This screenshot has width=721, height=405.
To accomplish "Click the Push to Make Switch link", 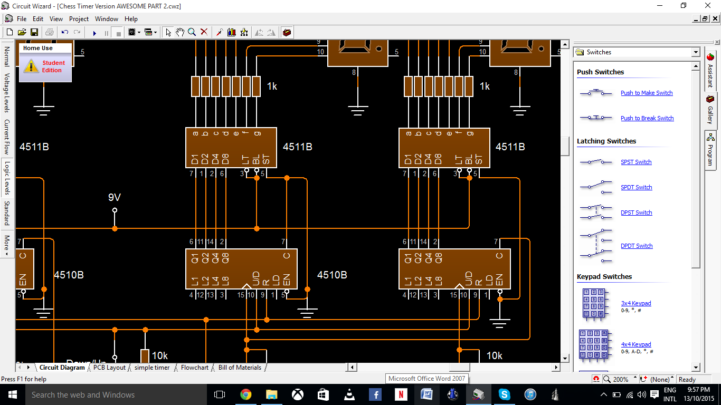I will (647, 93).
